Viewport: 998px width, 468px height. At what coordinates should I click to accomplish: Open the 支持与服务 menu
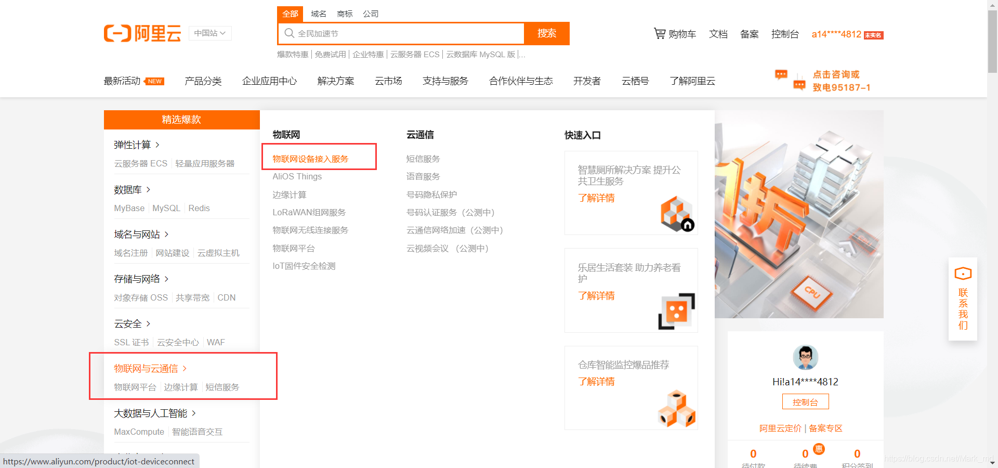(x=445, y=81)
